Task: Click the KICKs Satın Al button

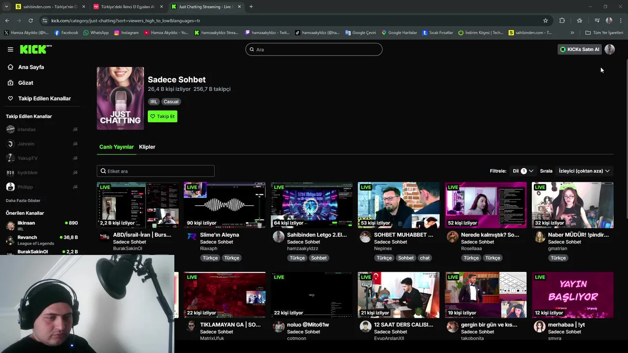Action: coord(579,50)
